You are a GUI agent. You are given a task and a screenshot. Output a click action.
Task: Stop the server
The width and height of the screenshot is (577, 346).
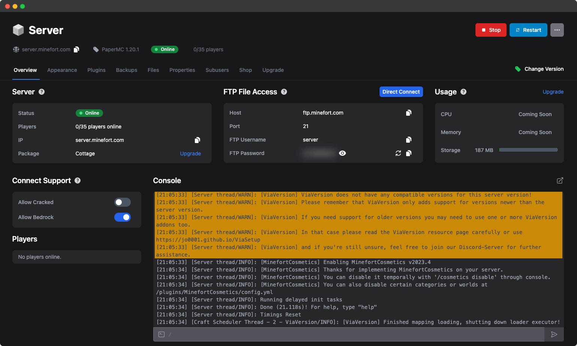click(x=491, y=30)
